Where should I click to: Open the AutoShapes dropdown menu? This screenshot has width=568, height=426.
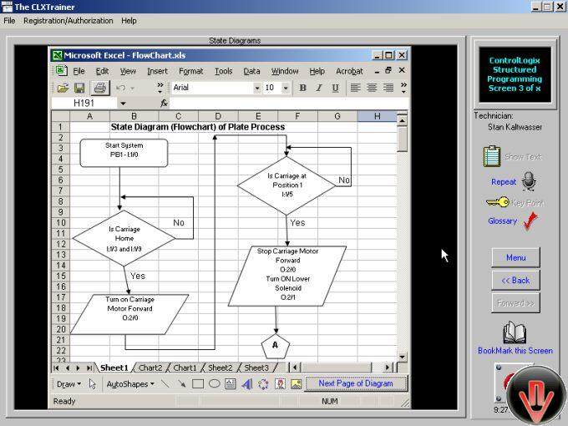pos(130,384)
